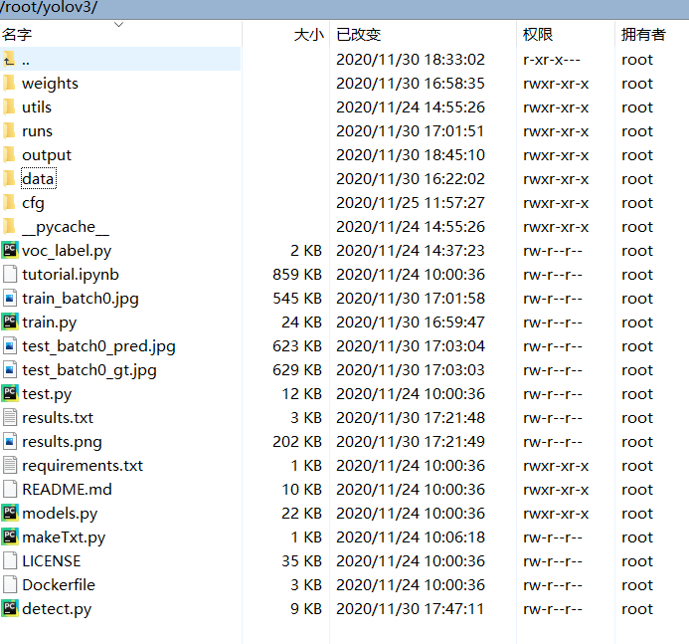Screen dimensions: 689x644
Task: Select the cfg folder icon
Action: 9,202
